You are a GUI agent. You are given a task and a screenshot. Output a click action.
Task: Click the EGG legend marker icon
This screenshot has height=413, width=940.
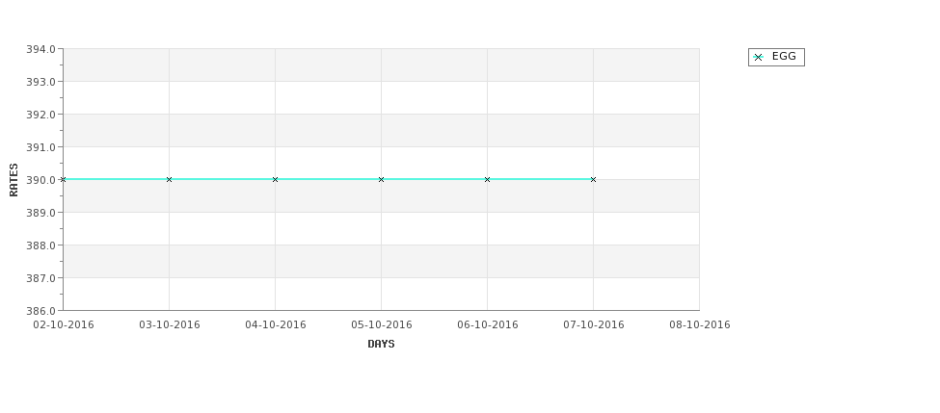point(758,58)
